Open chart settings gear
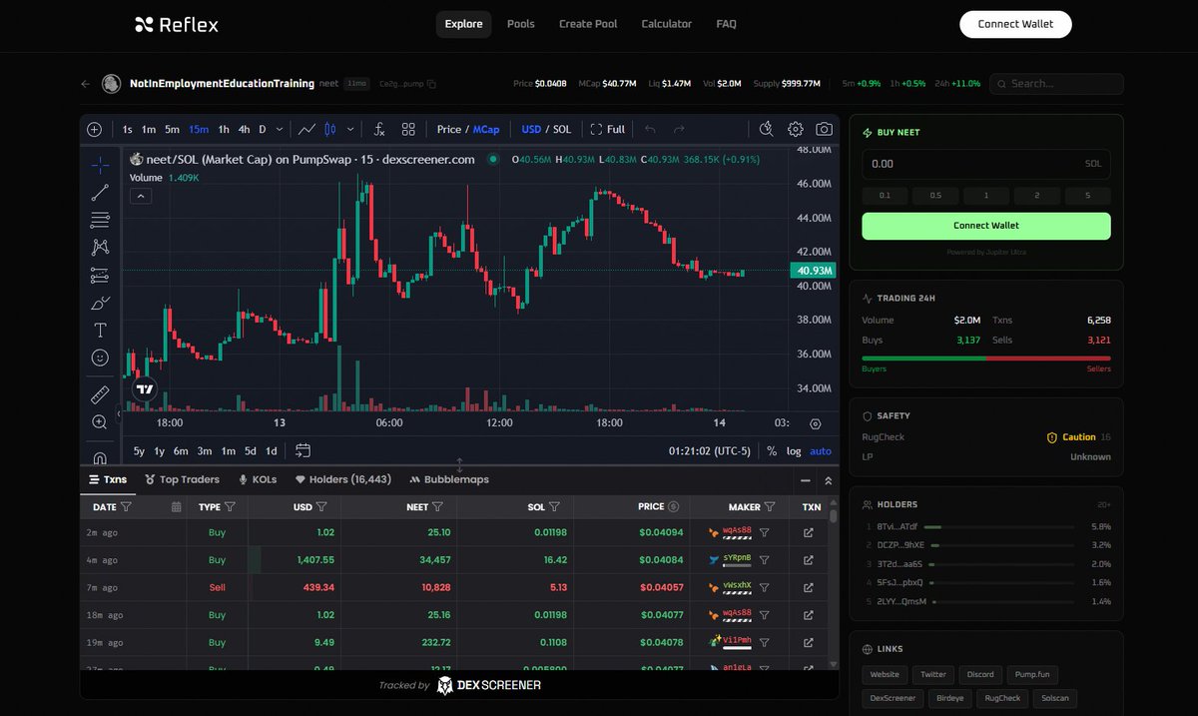Viewport: 1198px width, 716px height. [x=796, y=129]
